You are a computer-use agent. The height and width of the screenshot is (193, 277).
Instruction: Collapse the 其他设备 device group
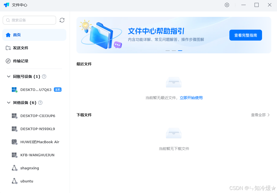[8, 103]
